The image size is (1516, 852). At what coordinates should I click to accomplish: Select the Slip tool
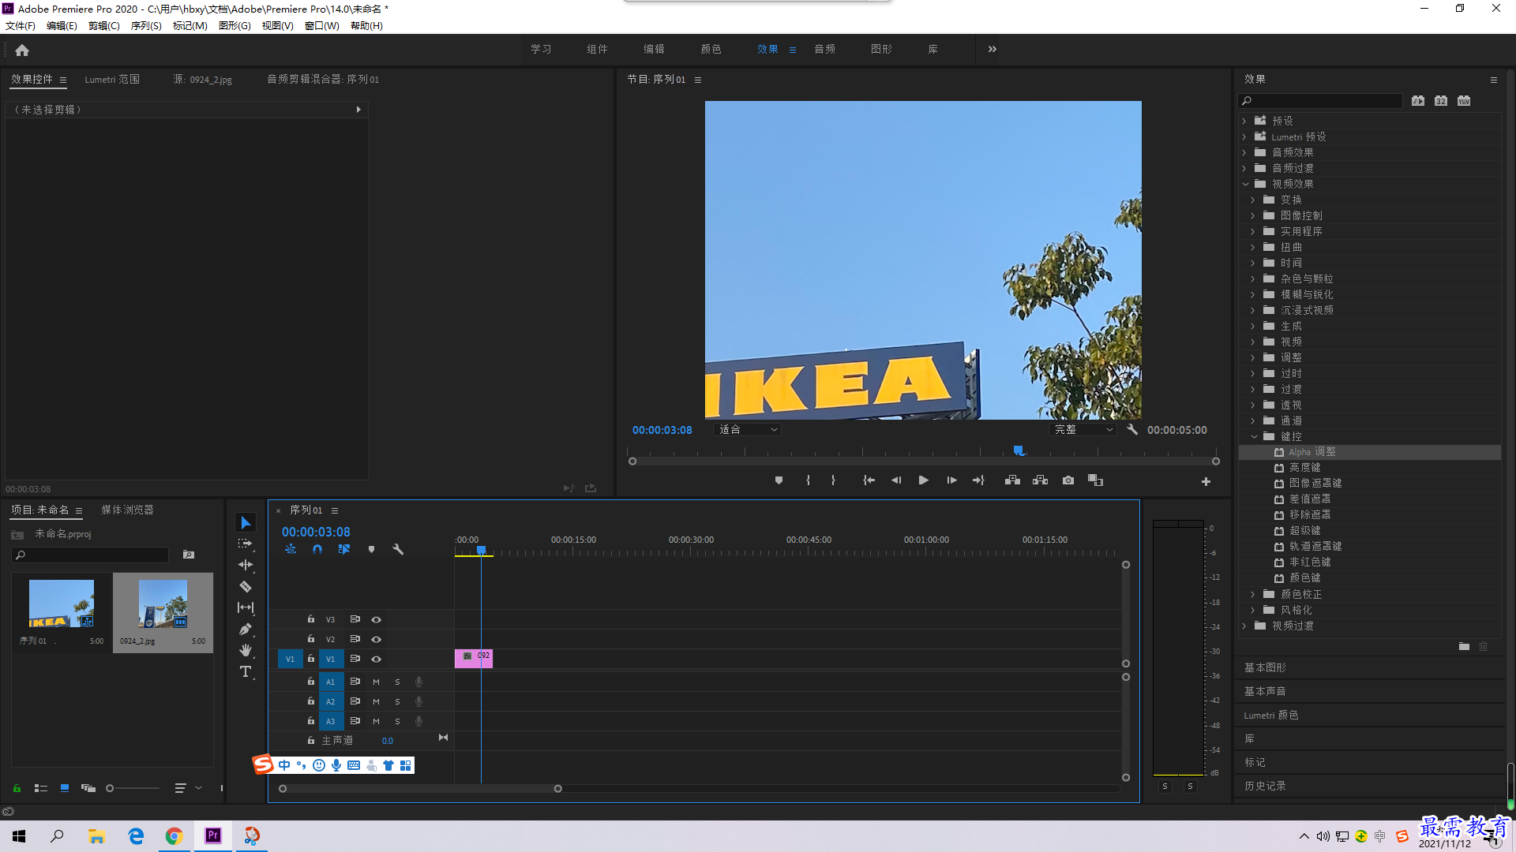pyautogui.click(x=246, y=607)
